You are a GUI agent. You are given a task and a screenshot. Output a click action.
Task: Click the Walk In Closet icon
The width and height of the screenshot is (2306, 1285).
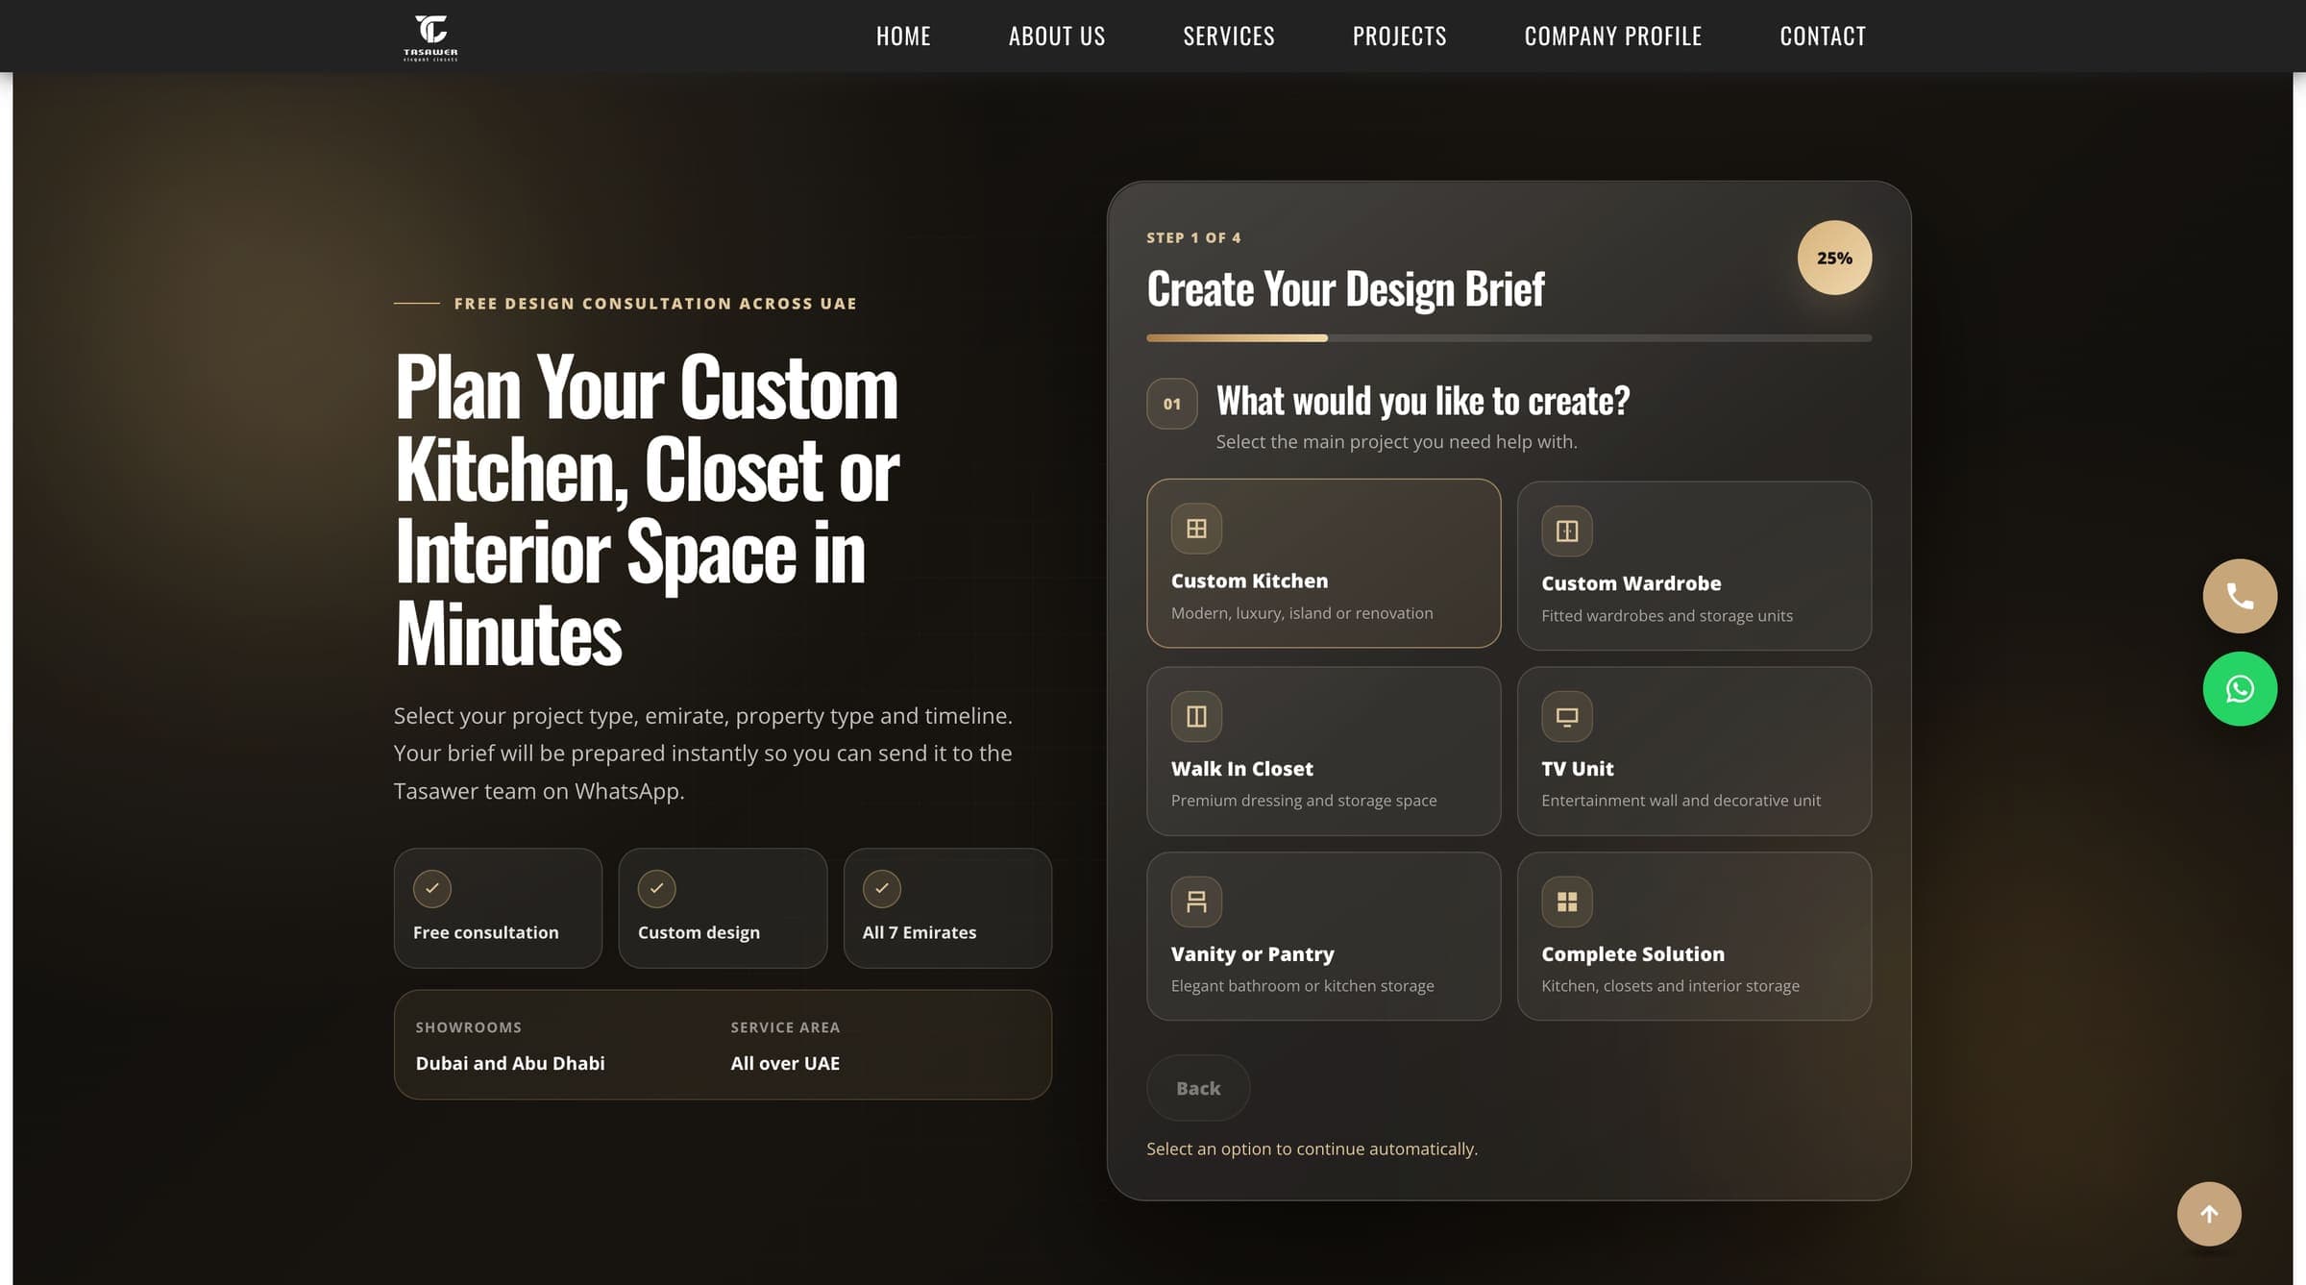(1196, 716)
